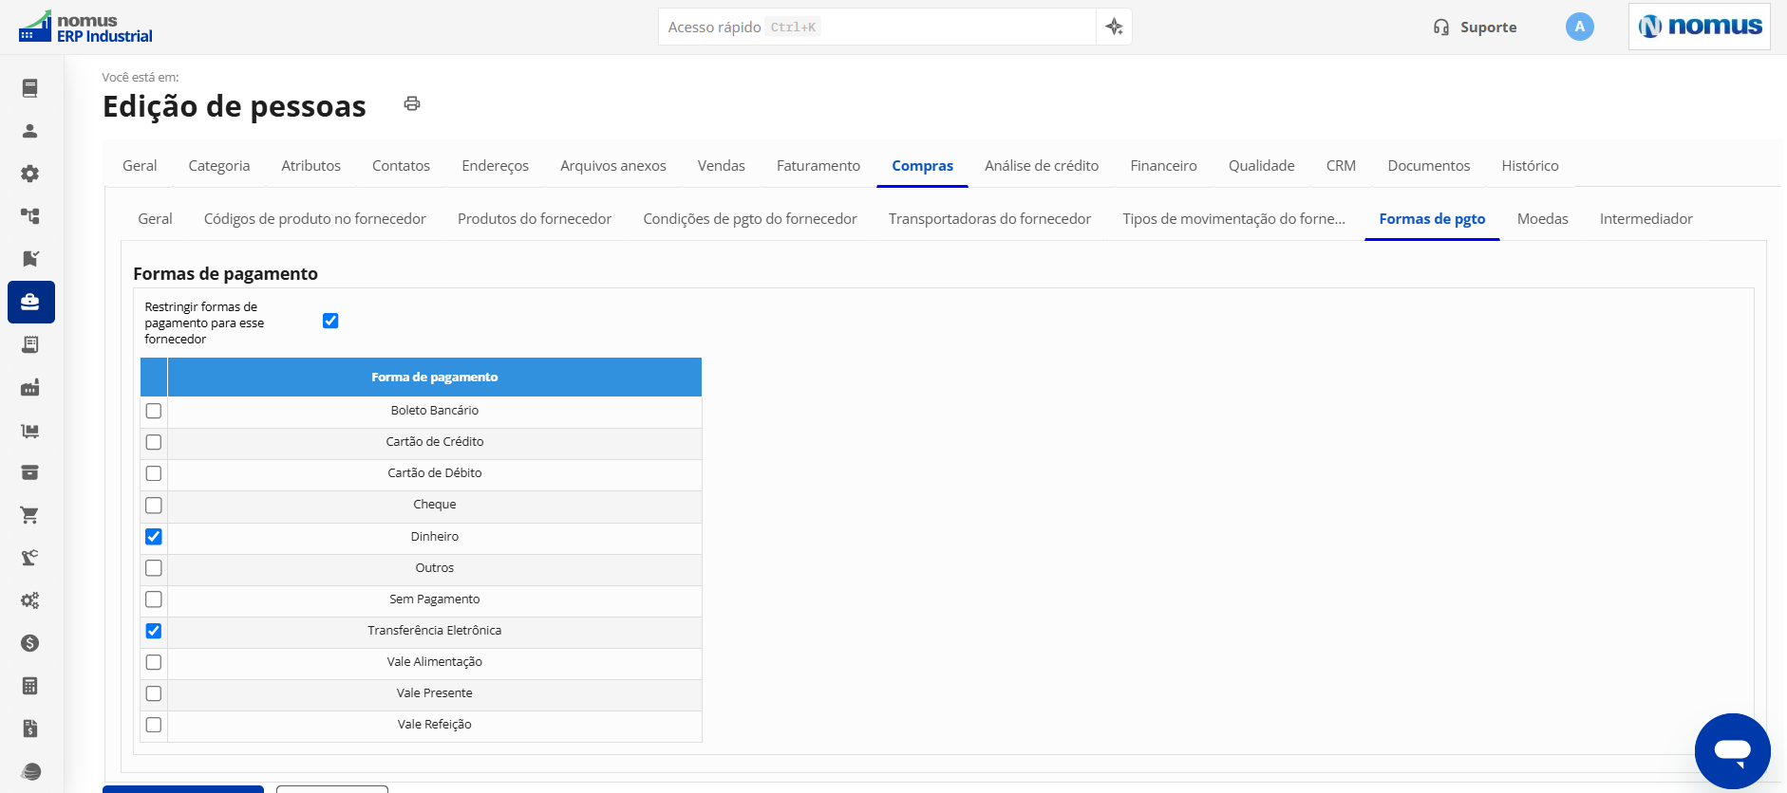
Task: Open the factory icon in sidebar
Action: 30,387
